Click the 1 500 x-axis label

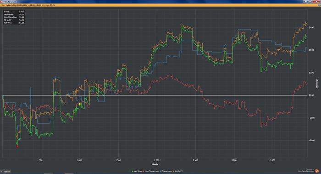(118, 160)
